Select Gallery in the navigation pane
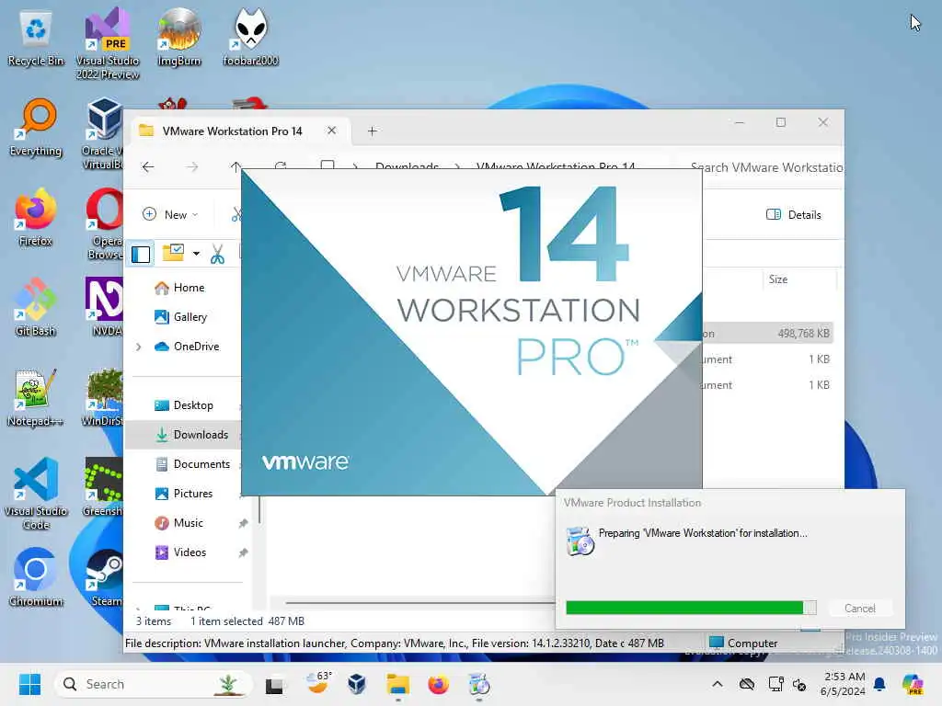 click(181, 317)
